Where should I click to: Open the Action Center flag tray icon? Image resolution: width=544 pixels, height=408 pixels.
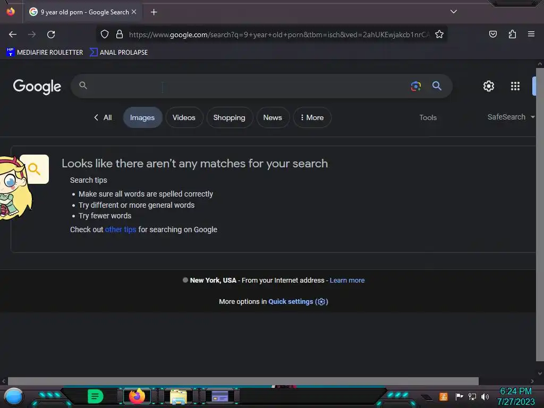click(x=459, y=396)
